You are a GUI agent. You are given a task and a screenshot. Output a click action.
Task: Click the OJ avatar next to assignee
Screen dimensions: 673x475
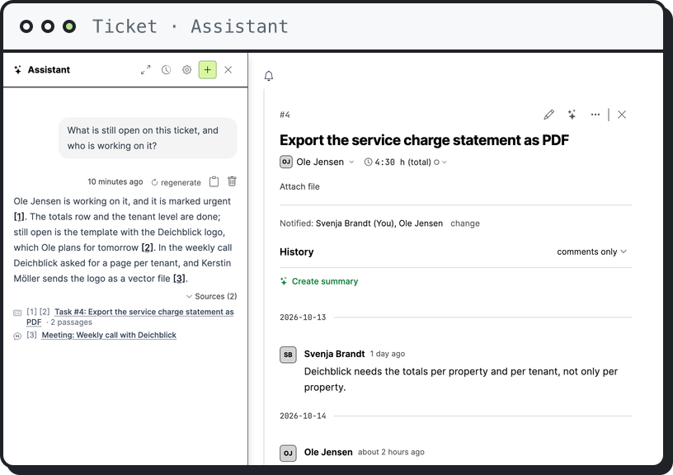click(286, 162)
